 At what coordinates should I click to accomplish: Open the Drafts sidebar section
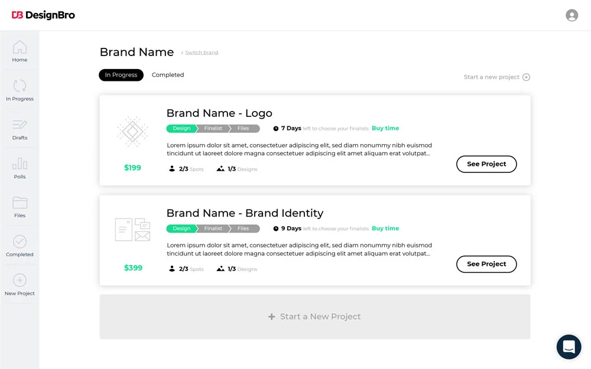pos(20,129)
